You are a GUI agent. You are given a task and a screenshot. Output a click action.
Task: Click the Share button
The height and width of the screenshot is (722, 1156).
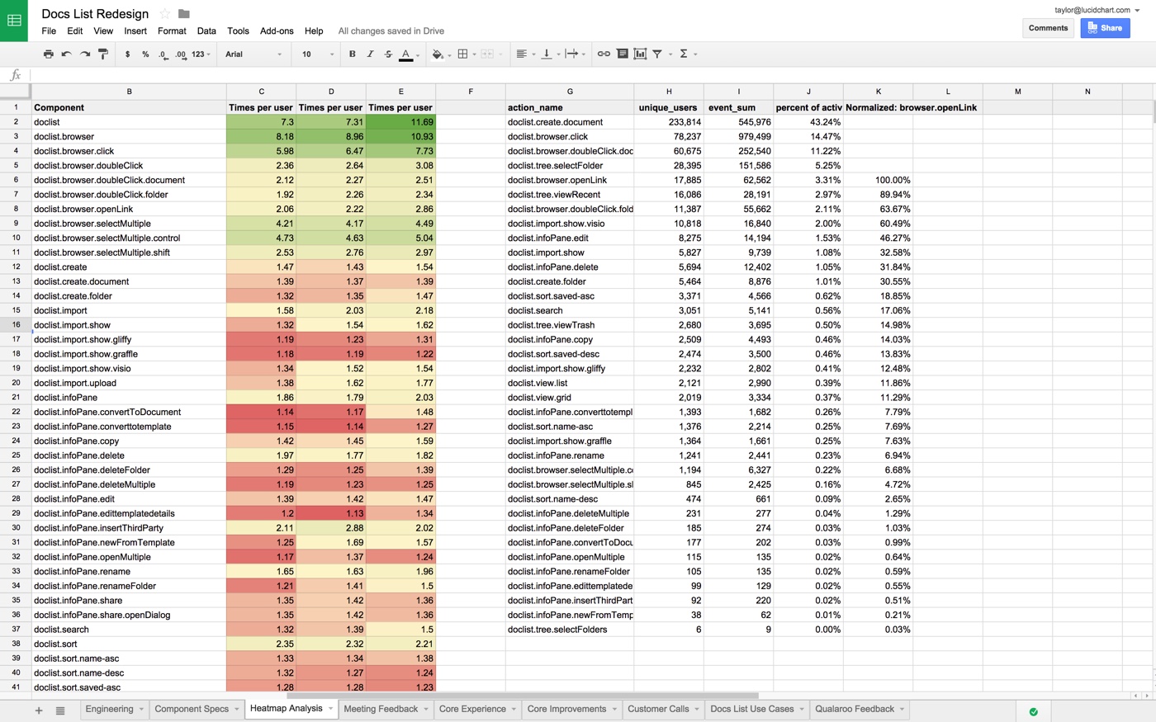pyautogui.click(x=1105, y=27)
